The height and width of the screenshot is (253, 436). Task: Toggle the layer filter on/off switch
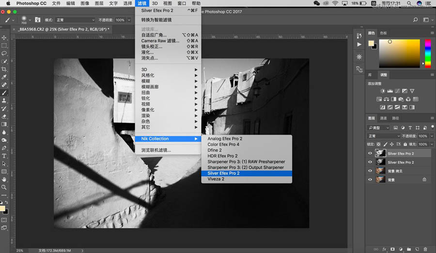[433, 127]
